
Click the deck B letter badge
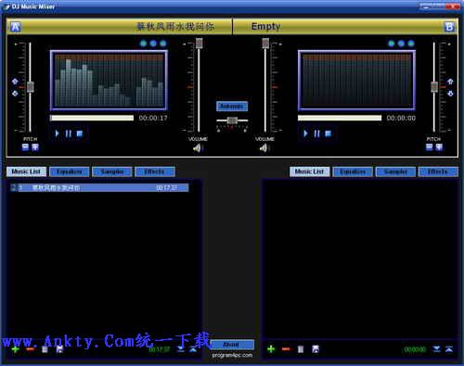coord(449,27)
